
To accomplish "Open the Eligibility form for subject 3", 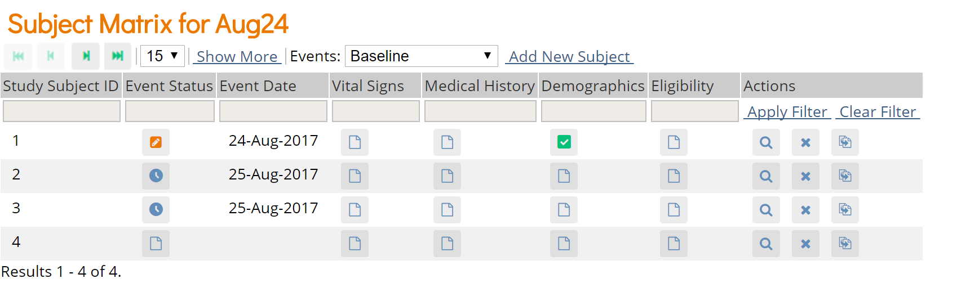I will pos(674,210).
